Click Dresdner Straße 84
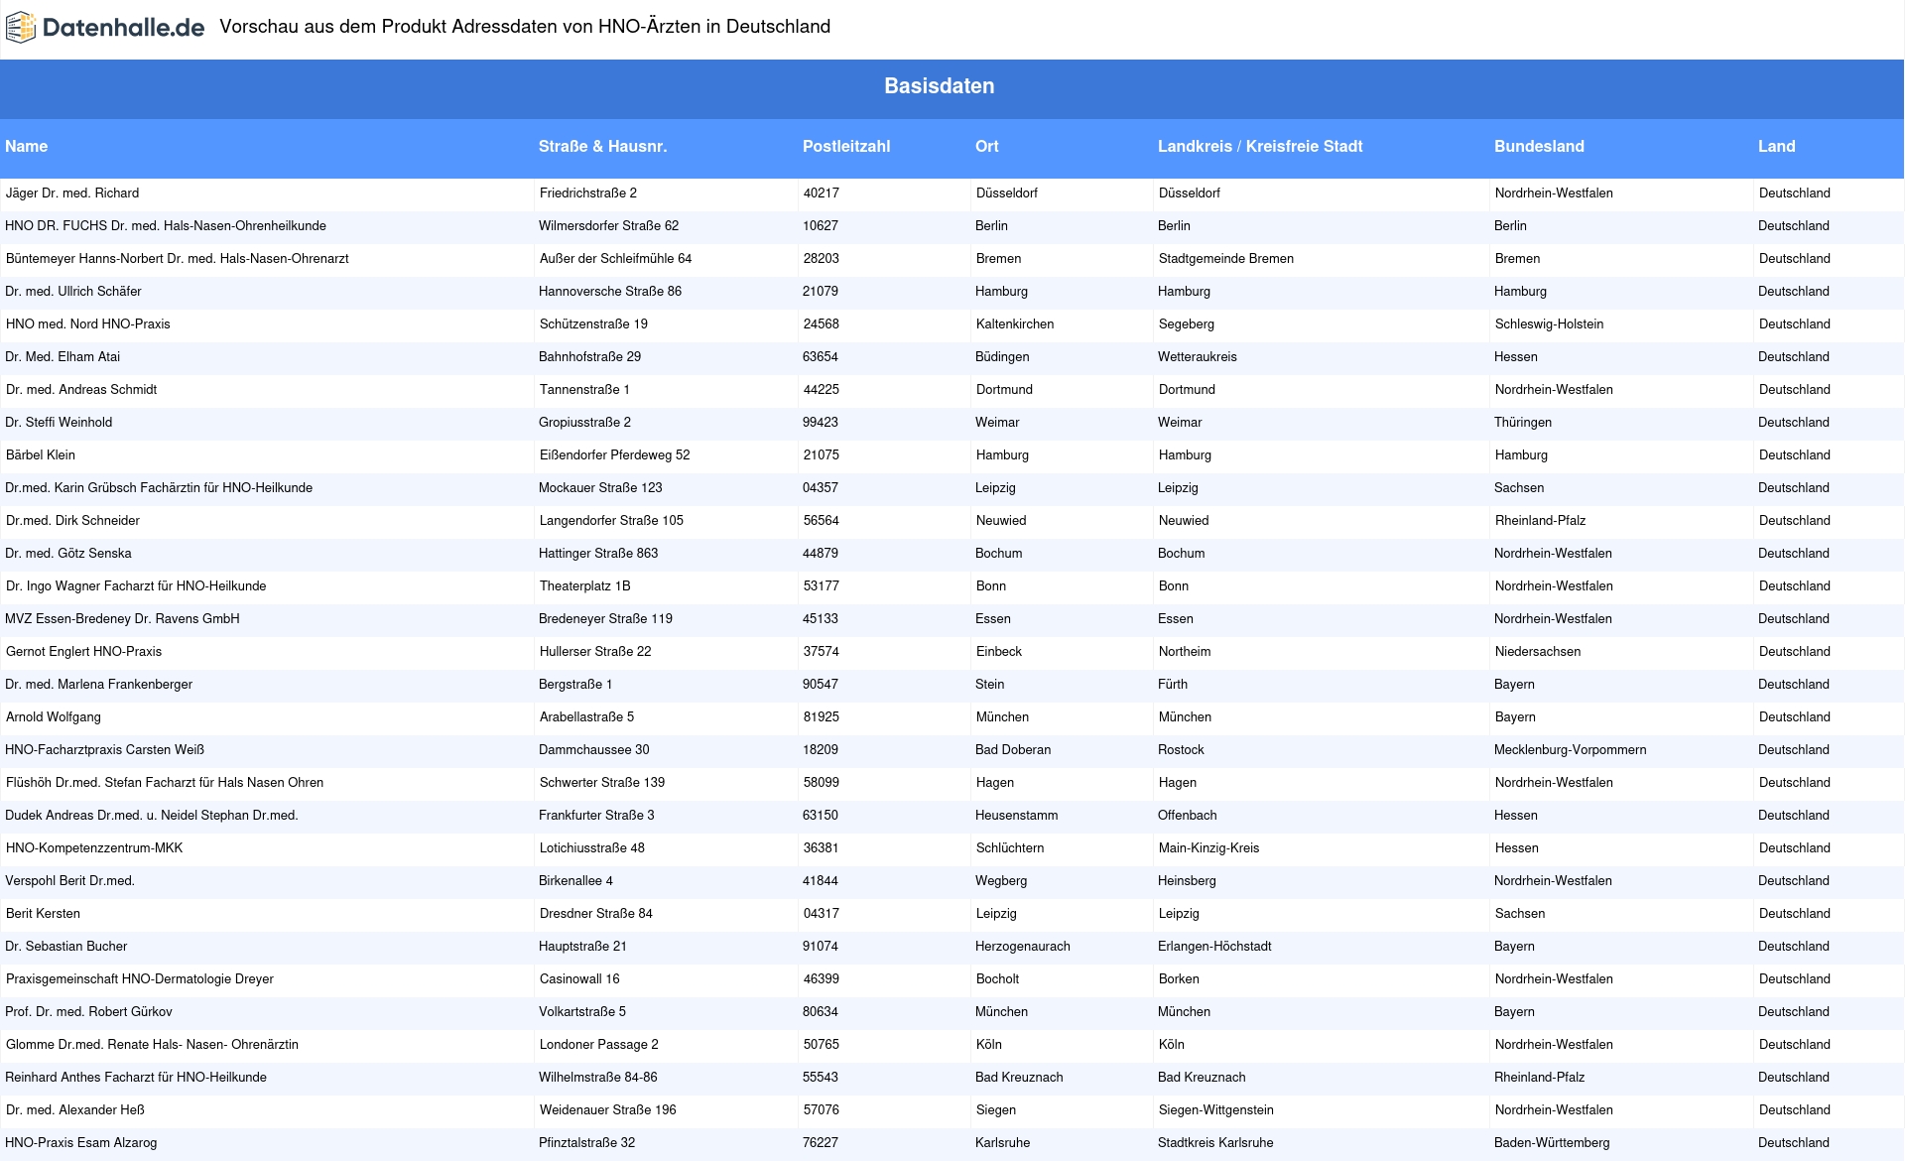This screenshot has height=1161, width=1905. tap(596, 914)
